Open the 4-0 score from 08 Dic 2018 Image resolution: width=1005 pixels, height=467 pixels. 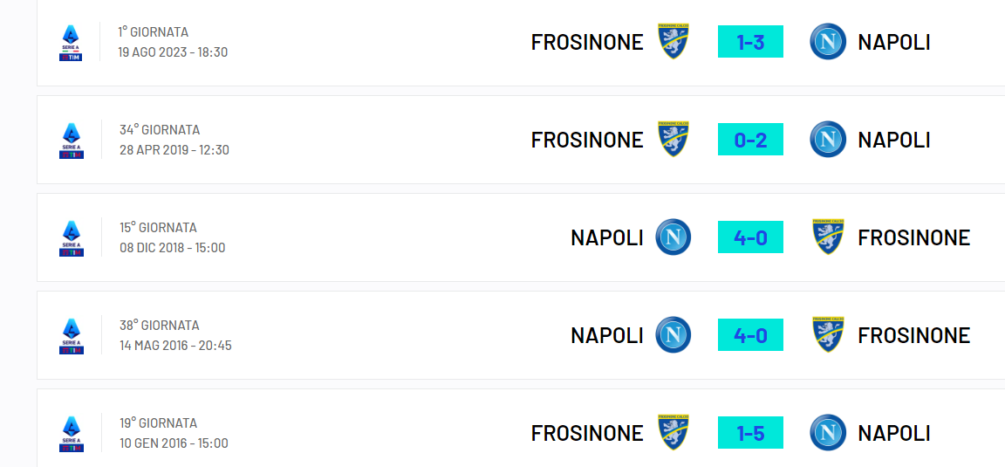[x=750, y=237]
